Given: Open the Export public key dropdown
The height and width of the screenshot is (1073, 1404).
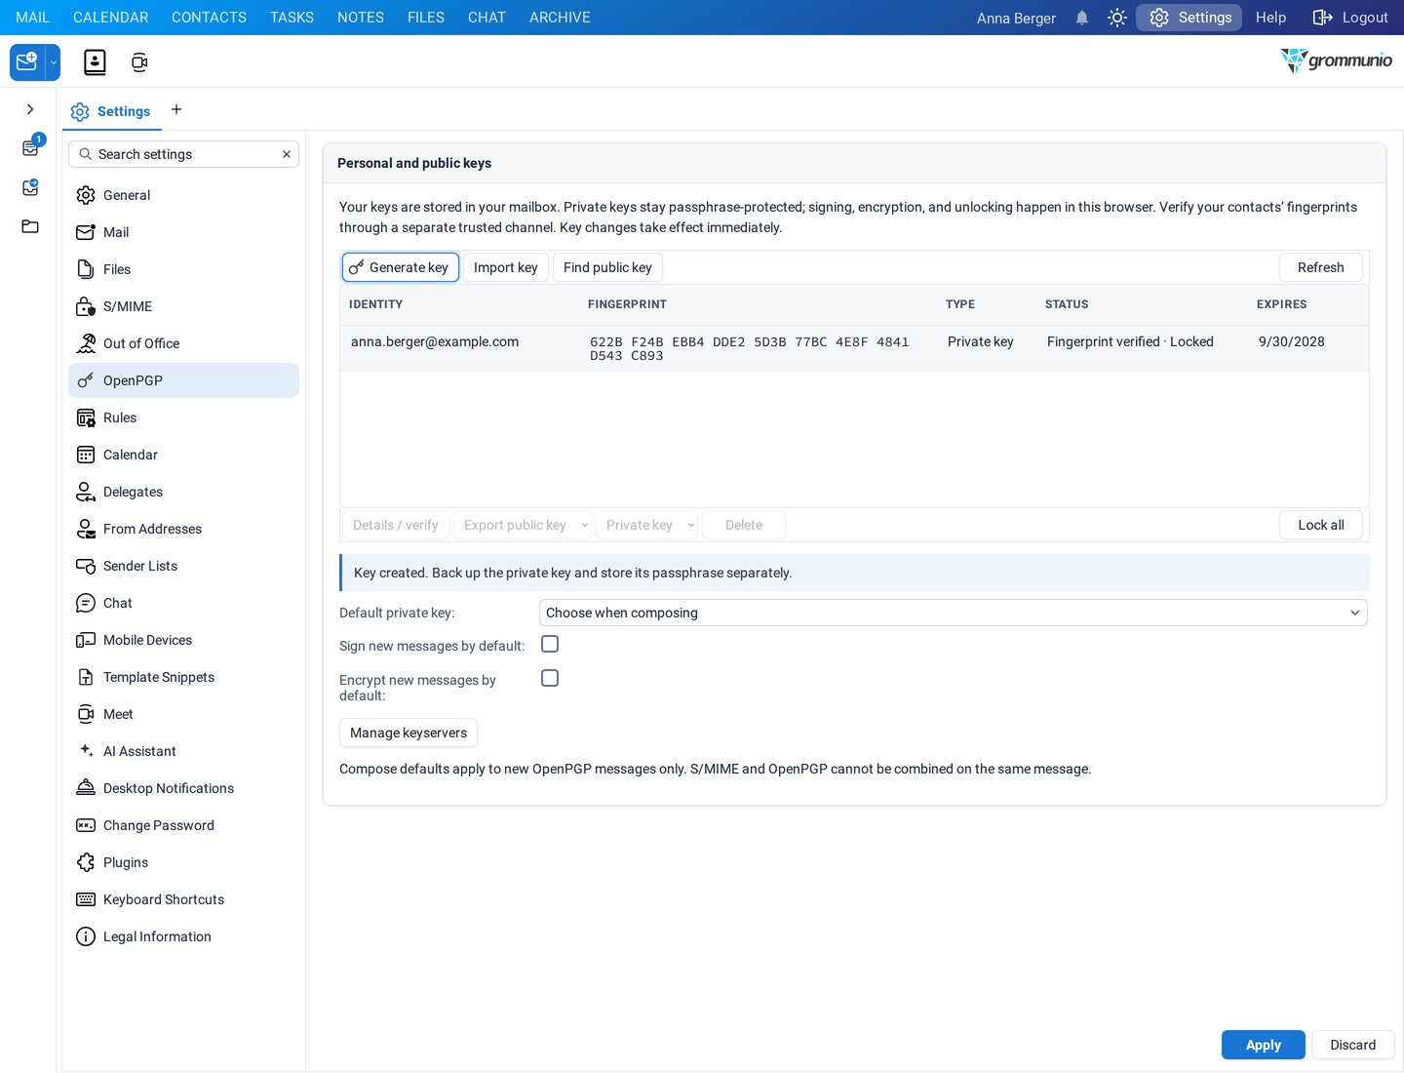Looking at the screenshot, I should 523,525.
